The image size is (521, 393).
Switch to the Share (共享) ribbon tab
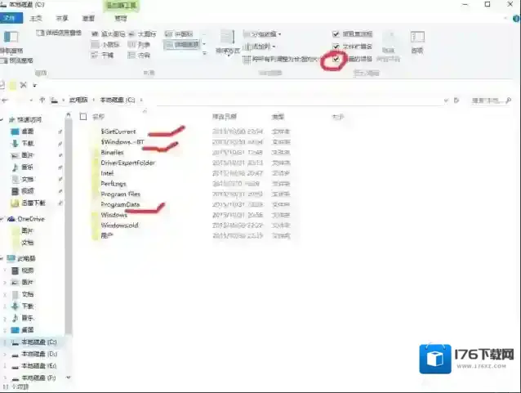62,18
